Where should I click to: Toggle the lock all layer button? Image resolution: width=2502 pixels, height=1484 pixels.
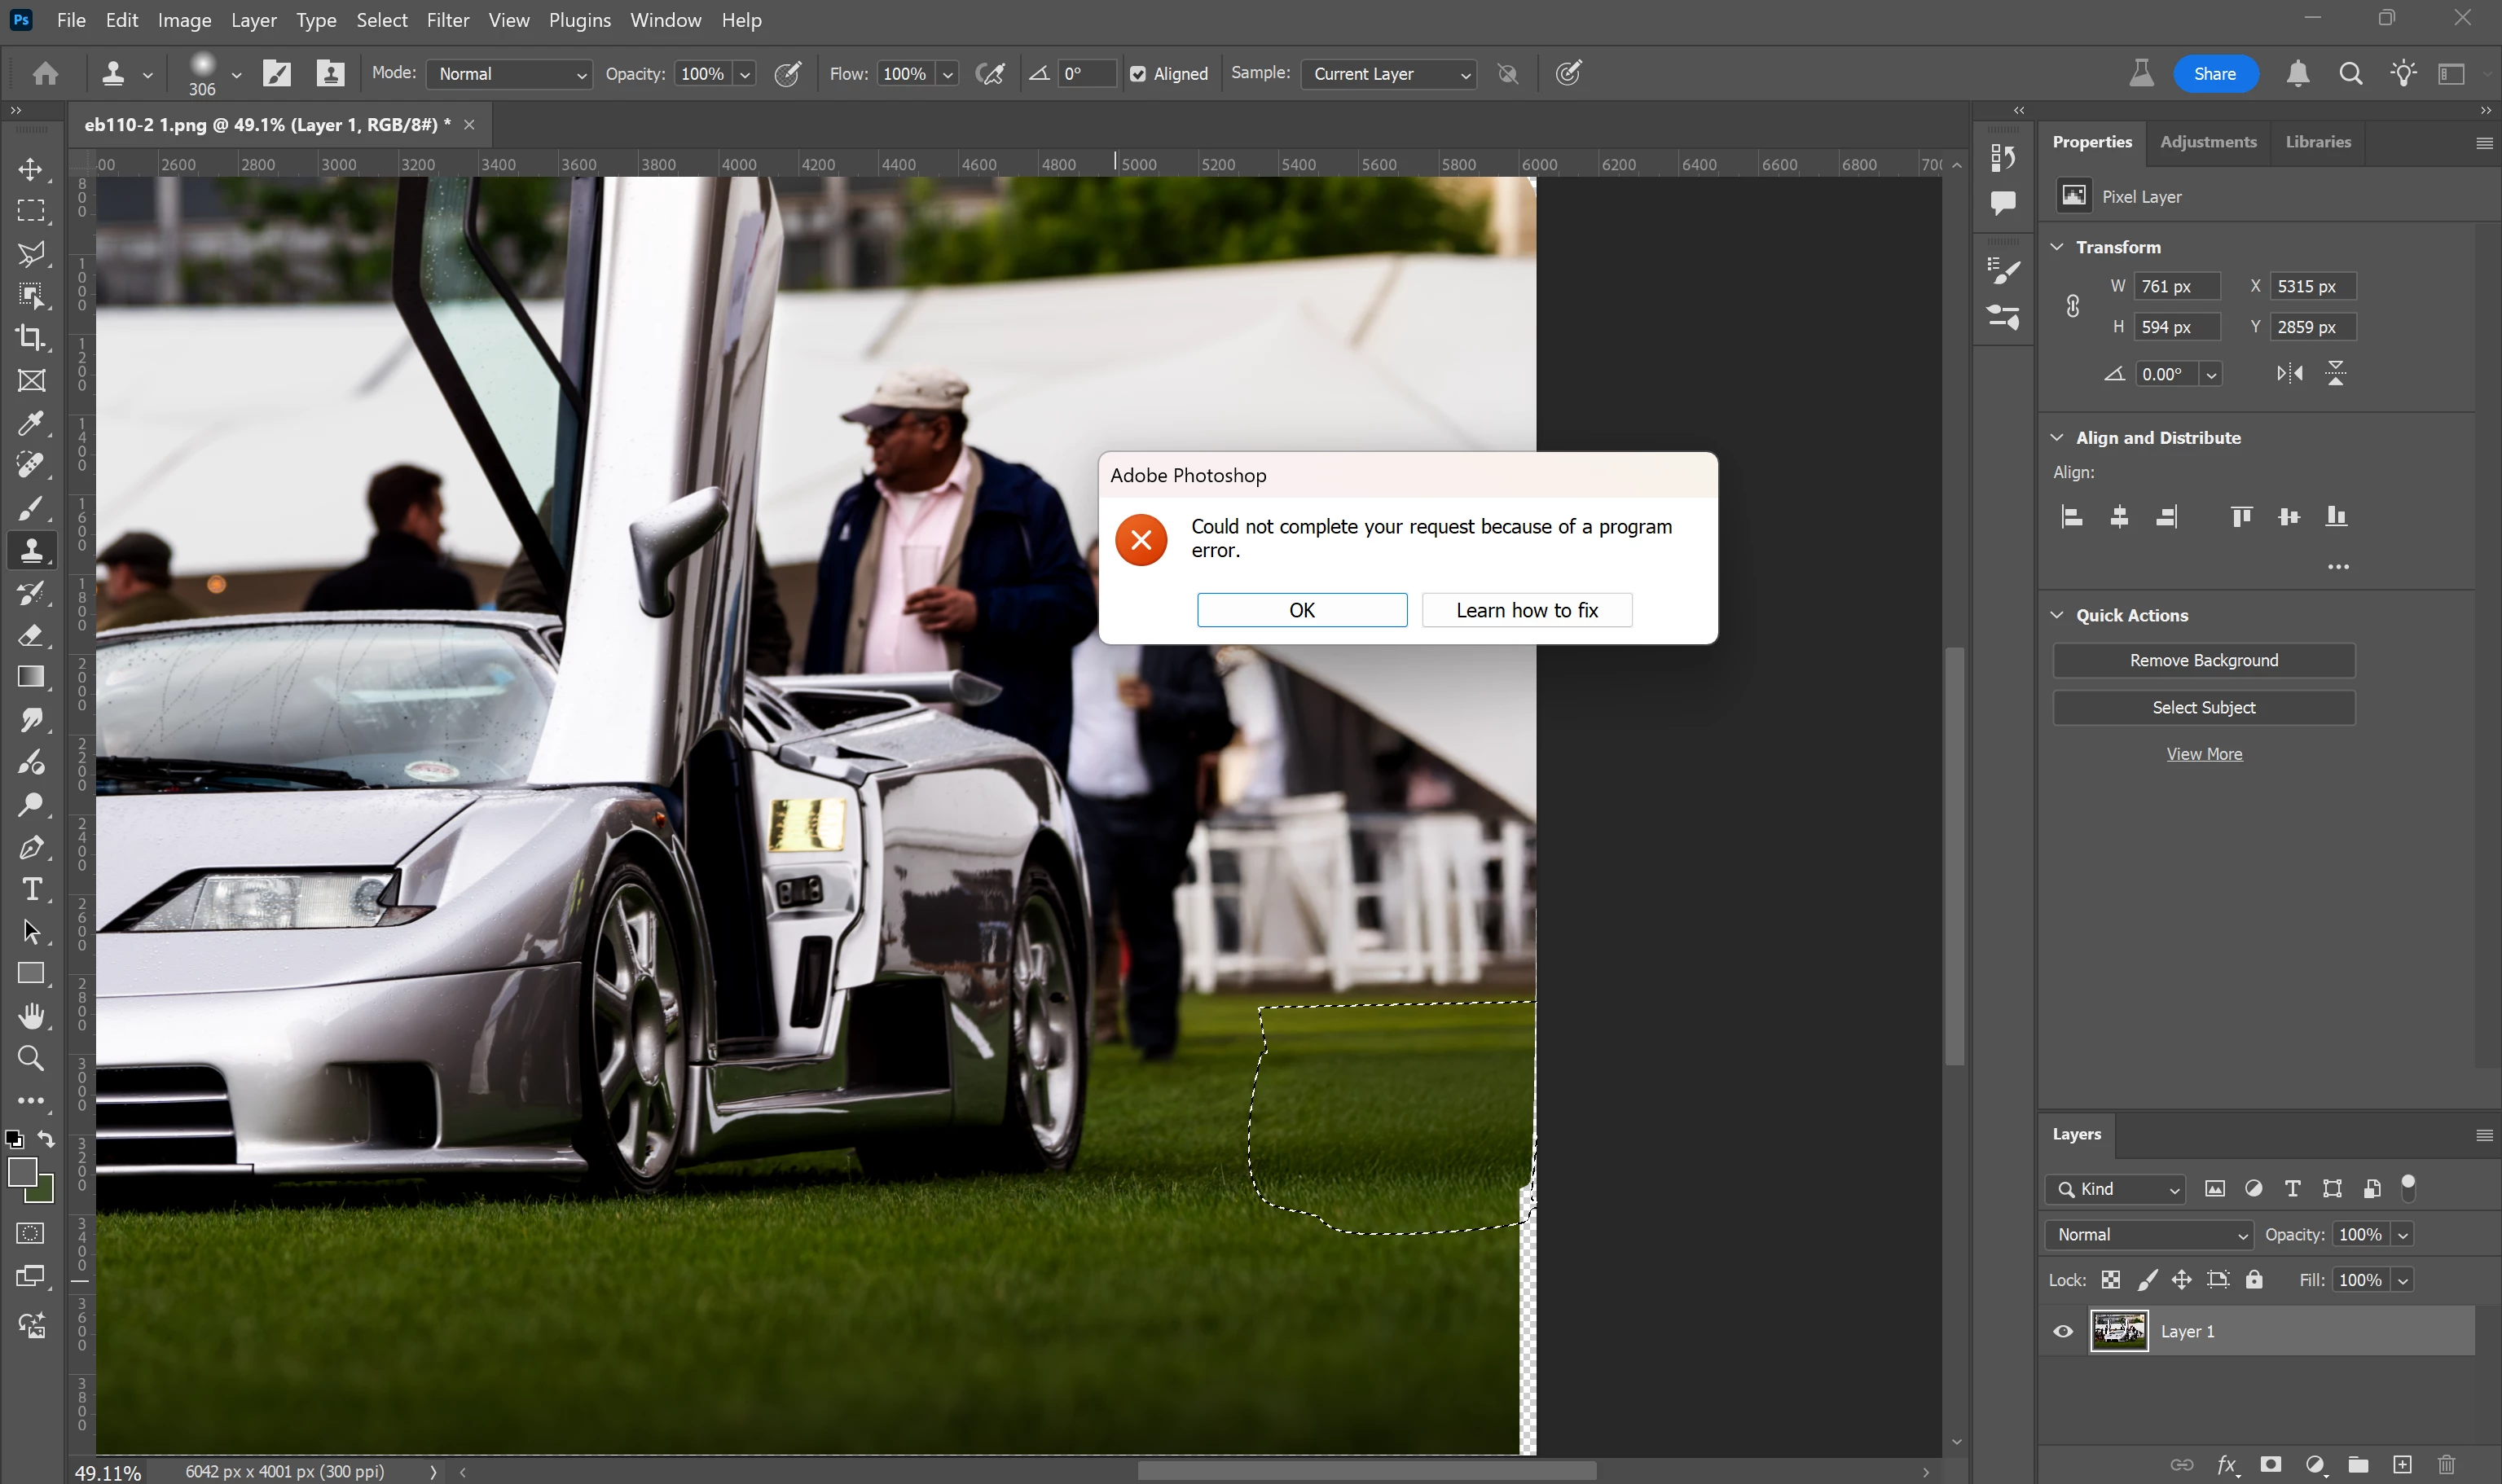click(x=2254, y=1280)
